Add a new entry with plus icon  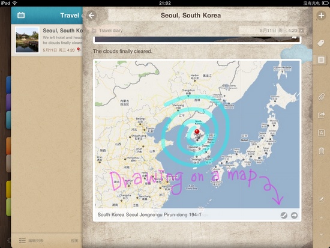tap(321, 16)
